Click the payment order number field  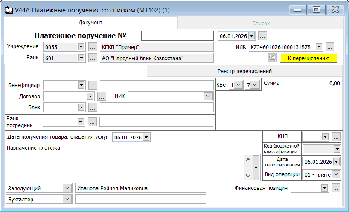point(177,36)
